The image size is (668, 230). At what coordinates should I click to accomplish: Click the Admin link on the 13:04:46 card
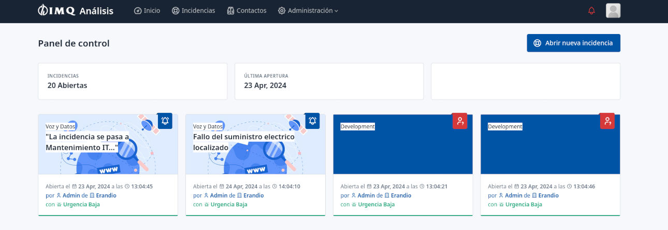coord(510,195)
